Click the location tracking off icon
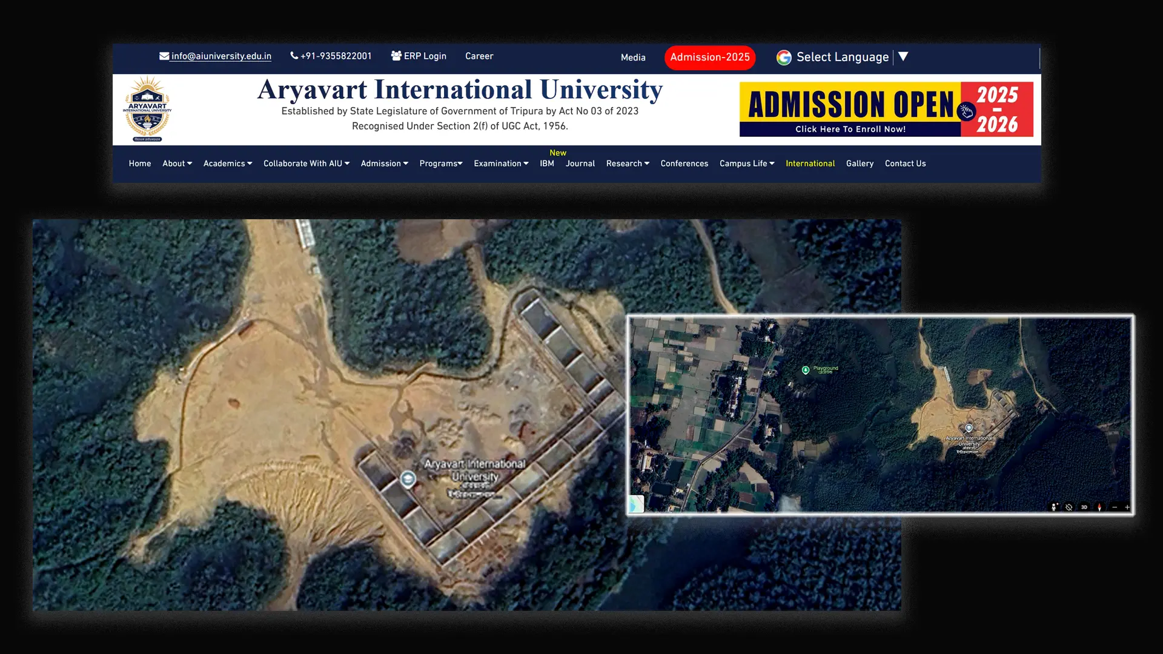1163x654 pixels. [x=1069, y=507]
